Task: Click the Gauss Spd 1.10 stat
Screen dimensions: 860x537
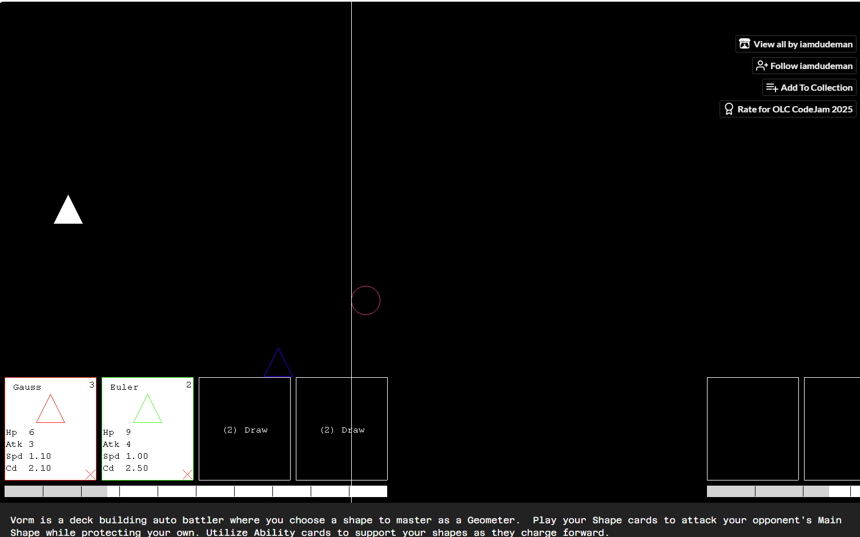Action: [x=29, y=456]
